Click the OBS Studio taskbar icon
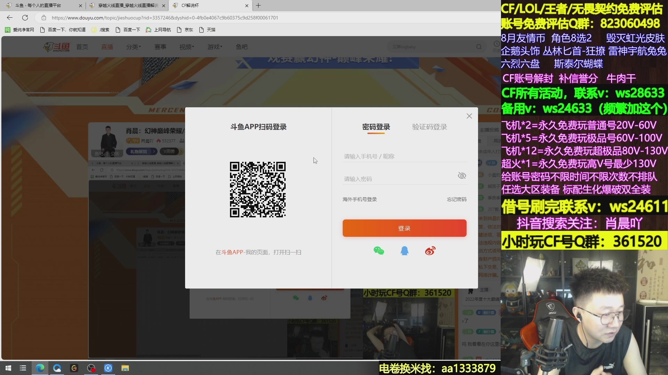 point(91,368)
